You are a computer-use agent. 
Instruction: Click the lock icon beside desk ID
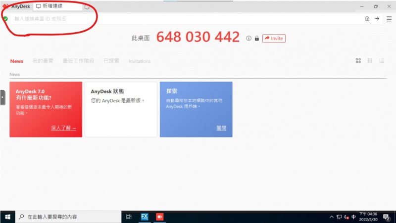tap(256, 38)
